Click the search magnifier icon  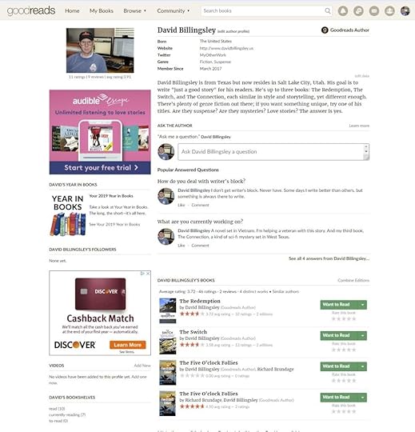tap(327, 10)
